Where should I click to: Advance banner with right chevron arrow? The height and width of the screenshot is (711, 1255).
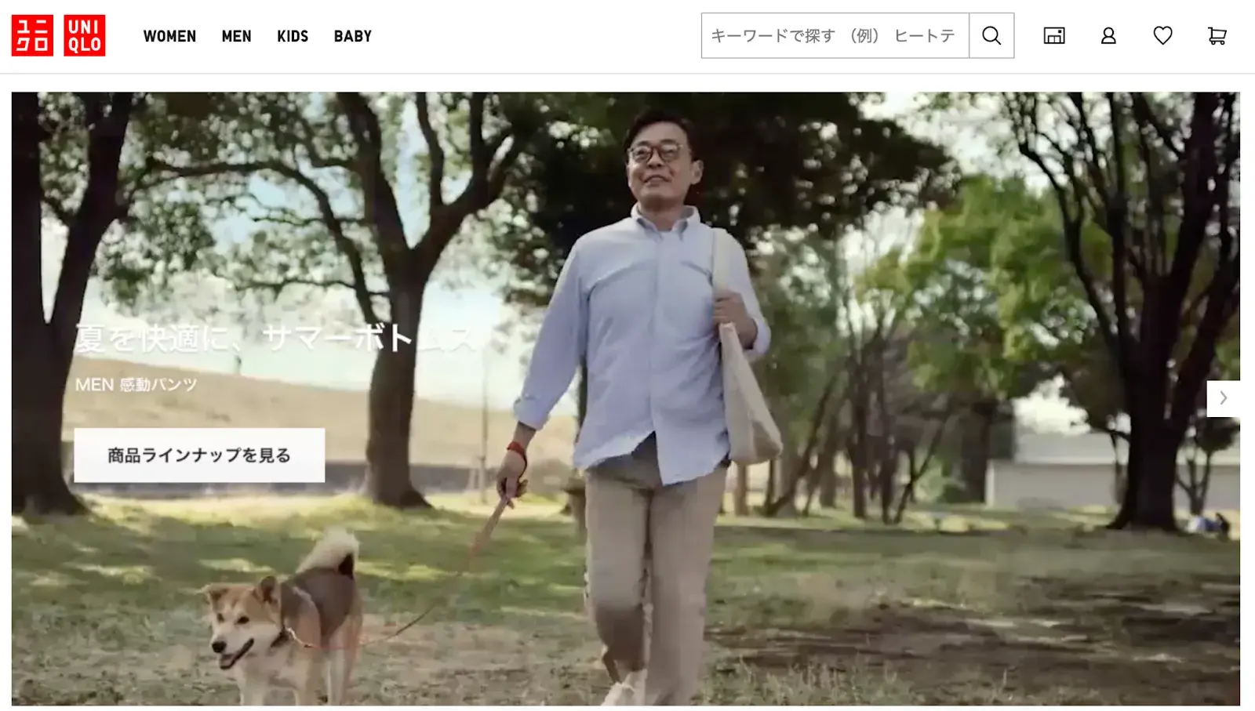(x=1223, y=398)
